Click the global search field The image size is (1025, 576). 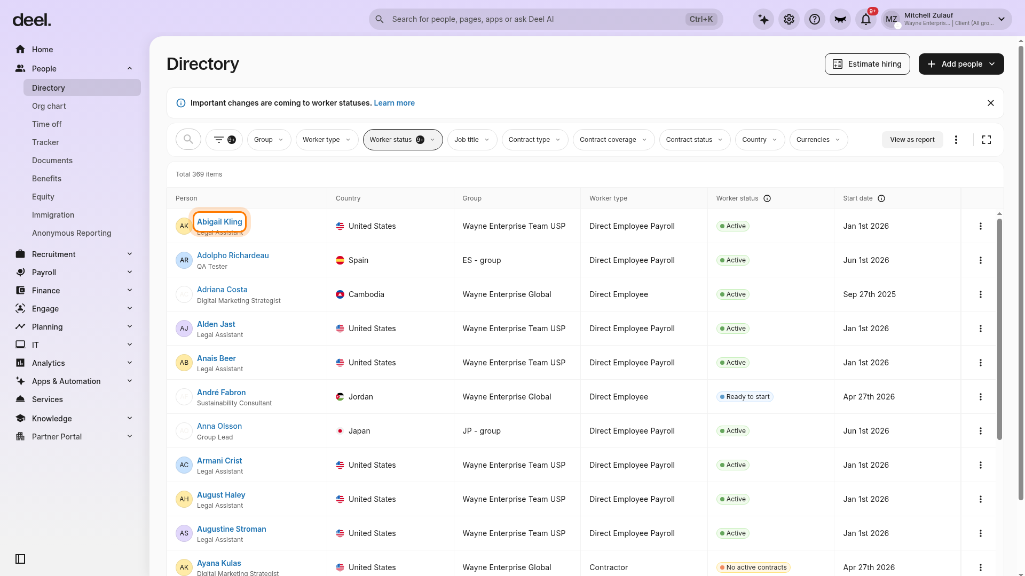(x=546, y=19)
